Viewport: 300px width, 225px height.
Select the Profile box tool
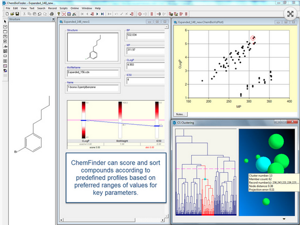(5, 66)
